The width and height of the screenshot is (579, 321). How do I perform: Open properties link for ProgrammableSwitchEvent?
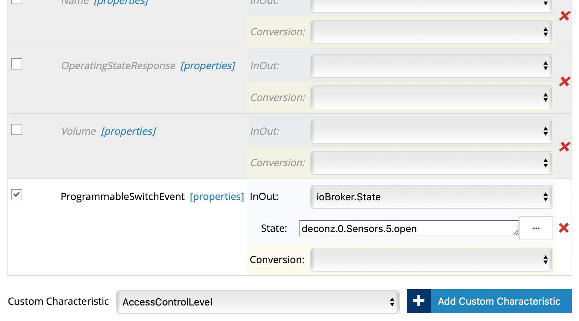(217, 196)
